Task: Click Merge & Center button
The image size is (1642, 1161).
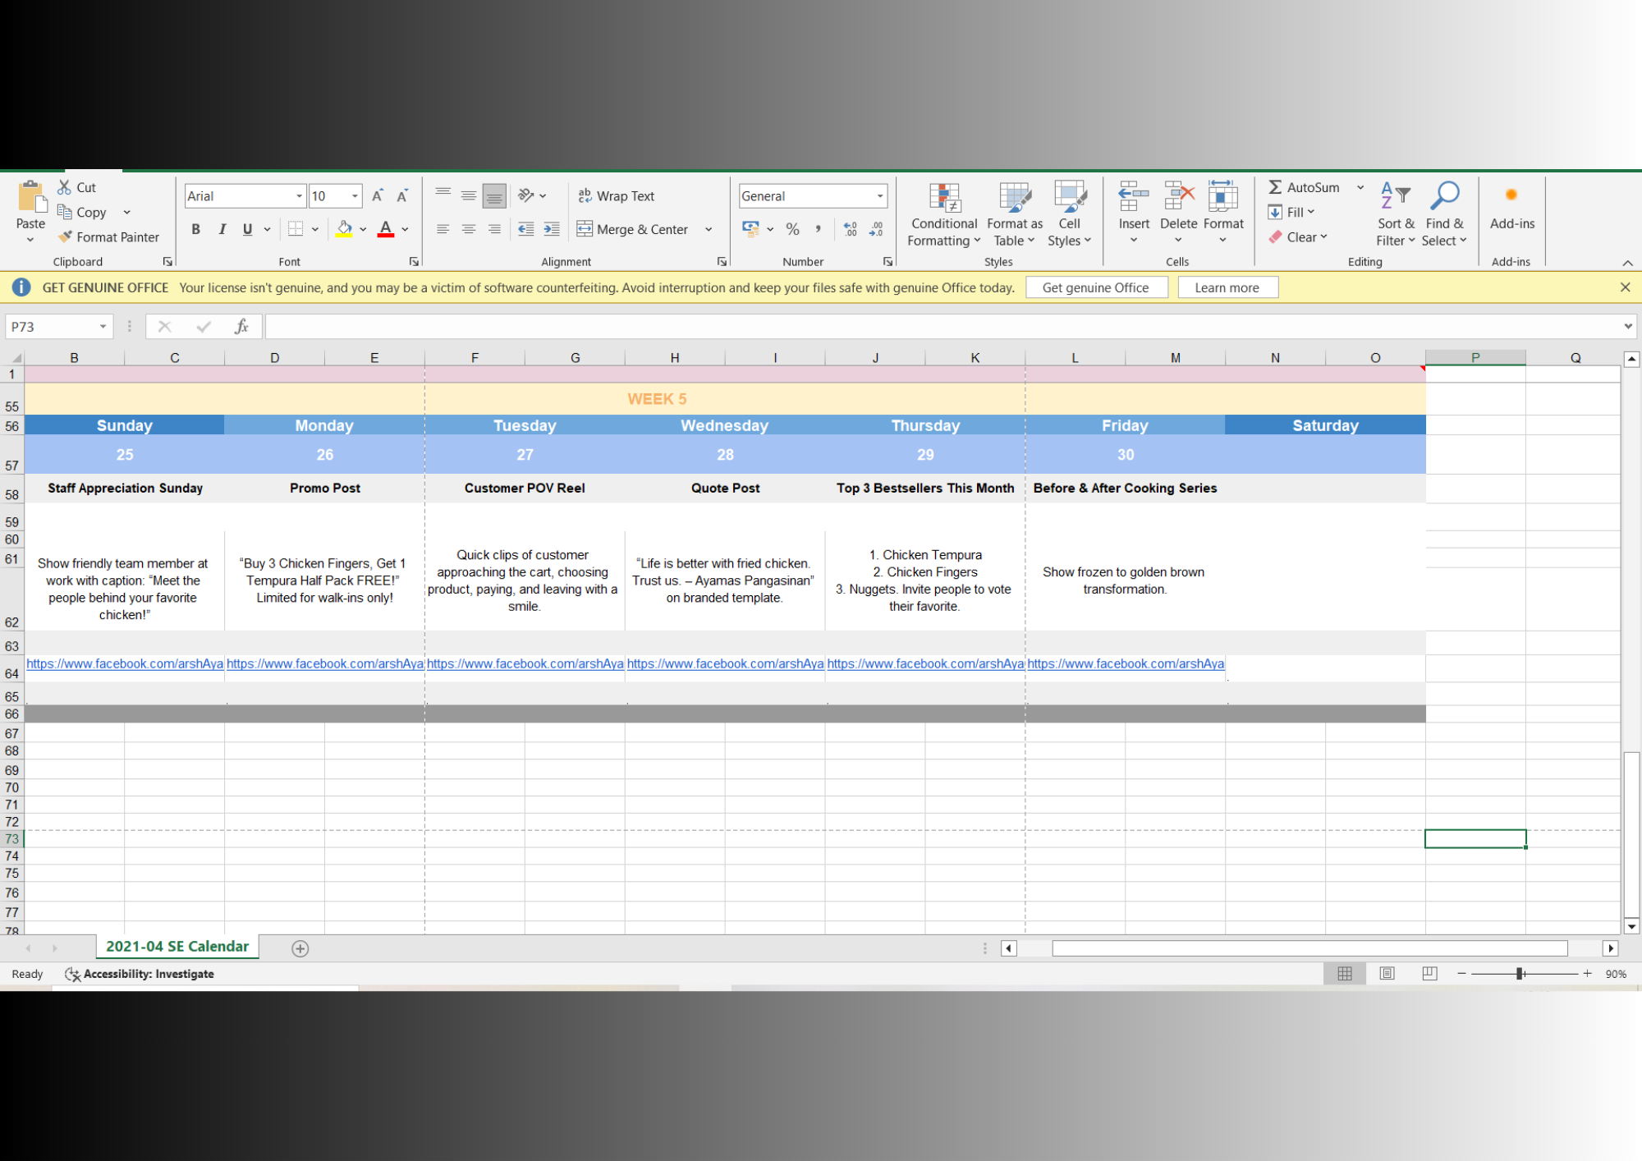Action: tap(632, 229)
